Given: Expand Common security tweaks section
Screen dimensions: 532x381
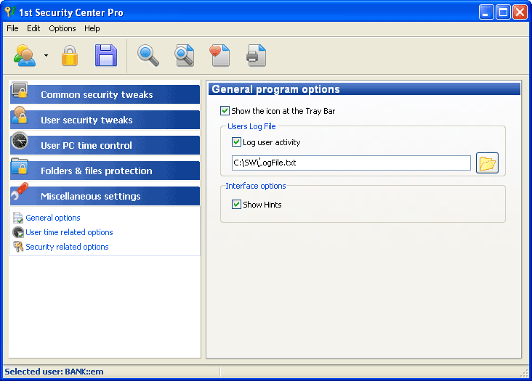Looking at the screenshot, I should [105, 94].
